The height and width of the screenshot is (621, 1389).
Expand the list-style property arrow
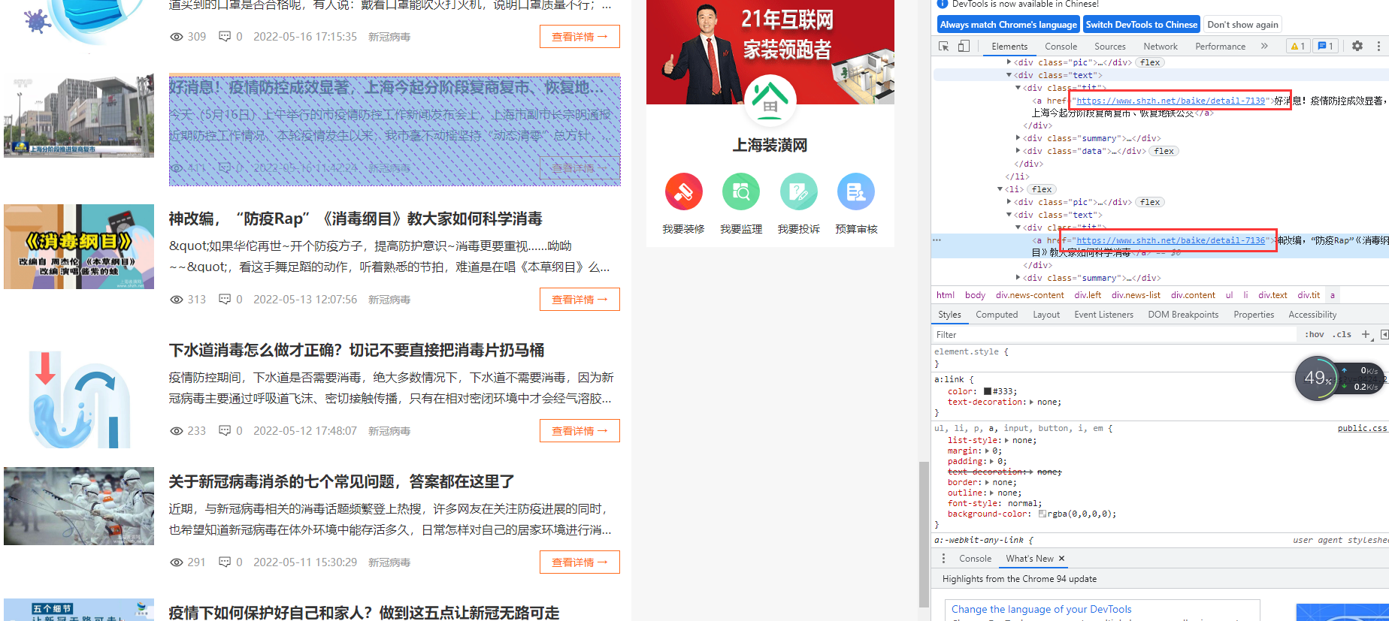coord(1006,441)
